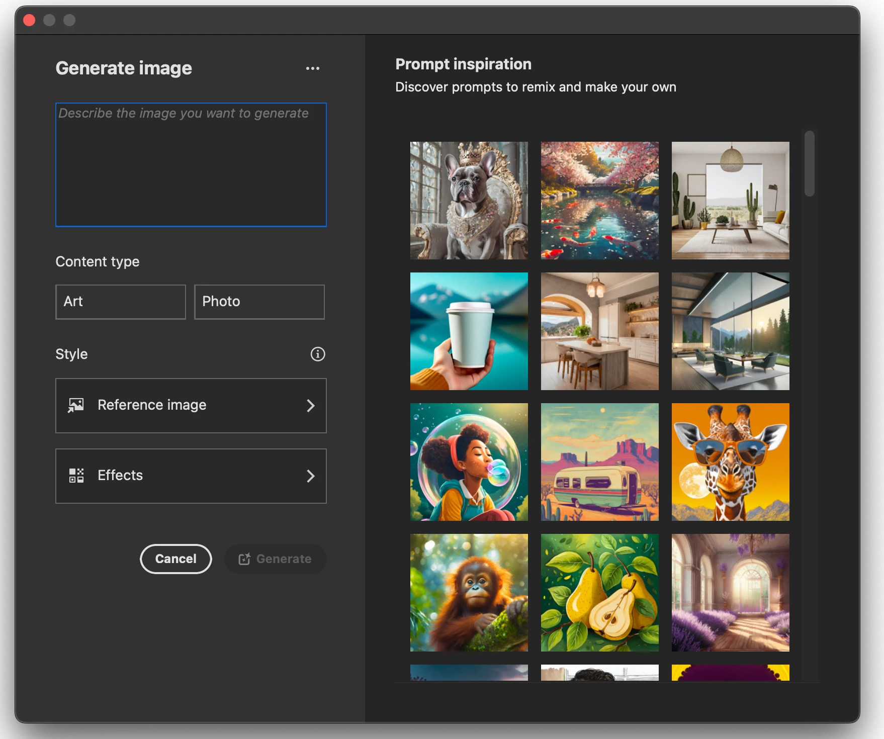The width and height of the screenshot is (884, 739).
Task: Click the Effects grid icon
Action: [76, 476]
